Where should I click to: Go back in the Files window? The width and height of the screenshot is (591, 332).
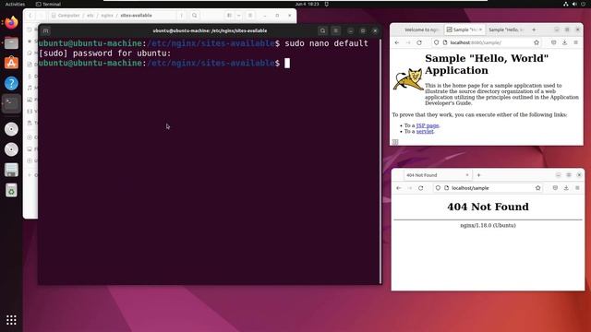[30, 16]
